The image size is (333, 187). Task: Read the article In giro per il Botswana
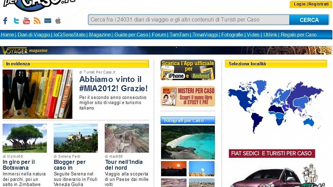tap(19, 165)
